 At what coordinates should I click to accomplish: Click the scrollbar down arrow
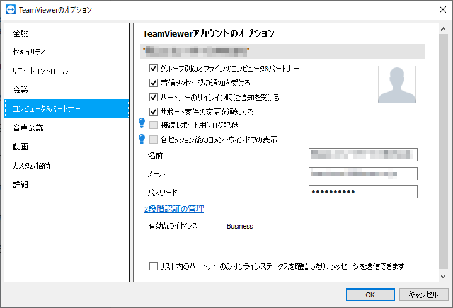tap(443, 277)
